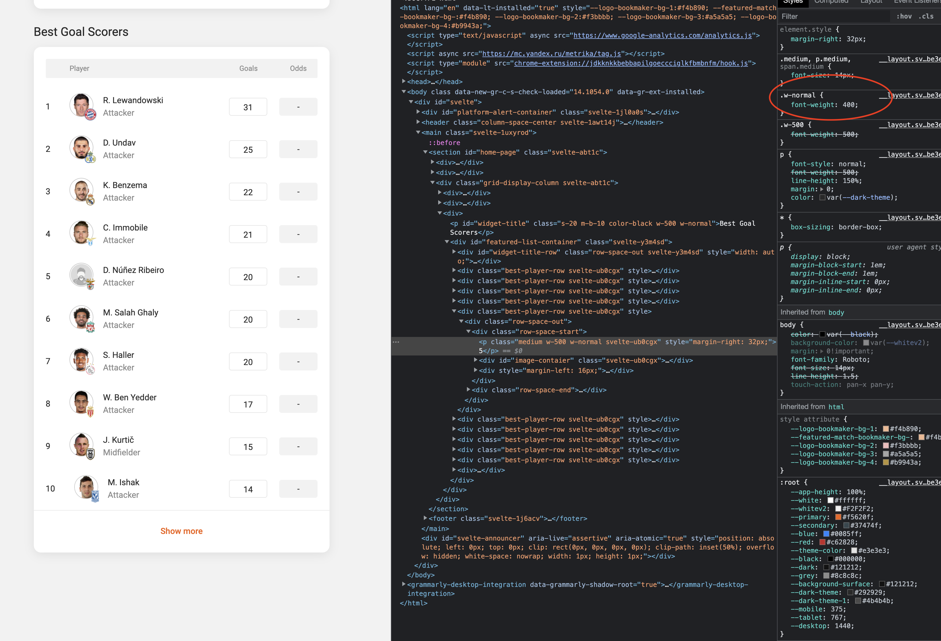Click the Liverpool badge beside Salah
This screenshot has height=641, width=941.
click(x=90, y=327)
